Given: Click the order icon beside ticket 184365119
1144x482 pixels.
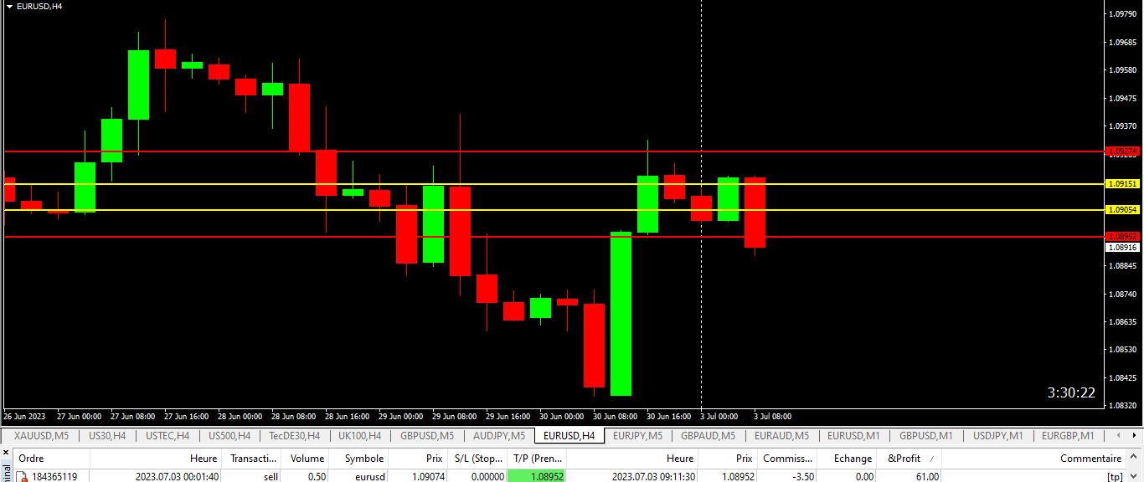Looking at the screenshot, I should point(21,477).
